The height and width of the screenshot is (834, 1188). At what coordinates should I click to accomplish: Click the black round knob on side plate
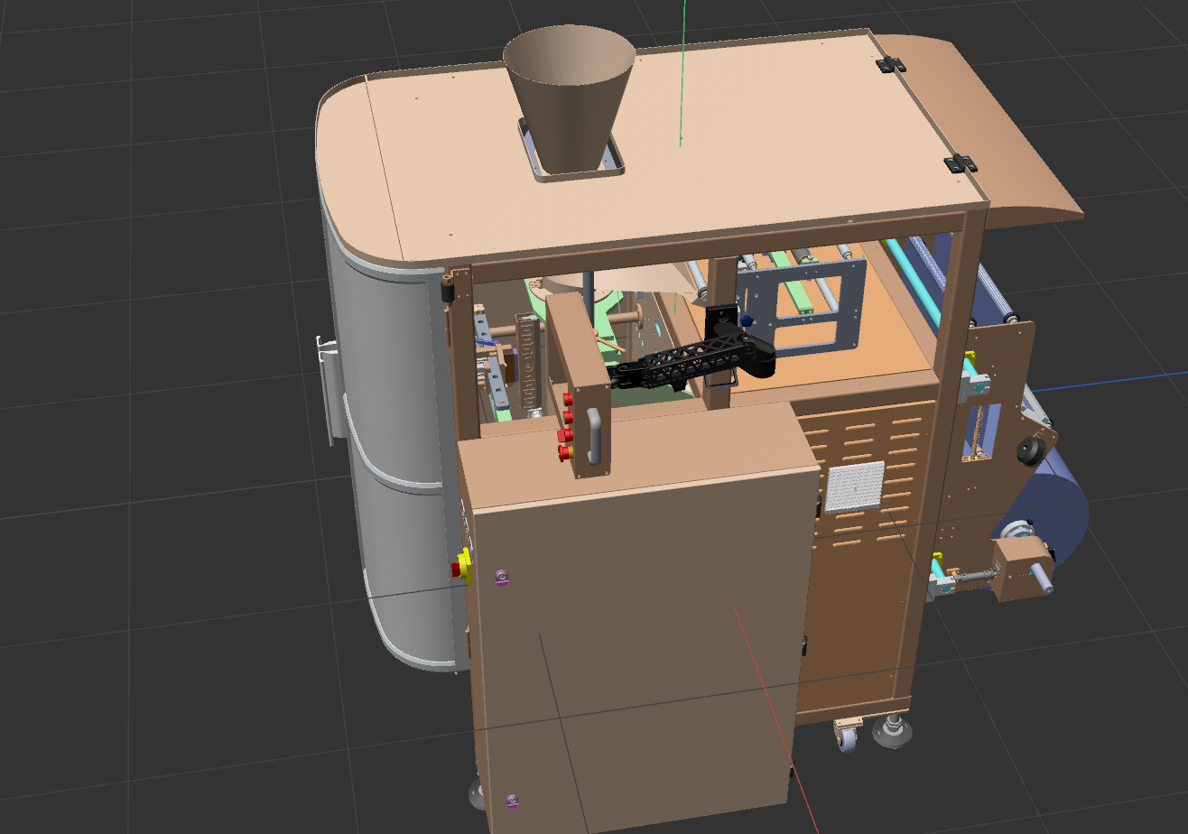1028,450
